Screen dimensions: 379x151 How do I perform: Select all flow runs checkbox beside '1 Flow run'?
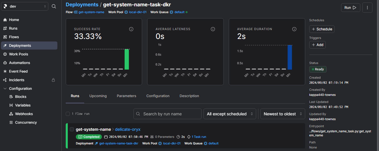click(68, 114)
